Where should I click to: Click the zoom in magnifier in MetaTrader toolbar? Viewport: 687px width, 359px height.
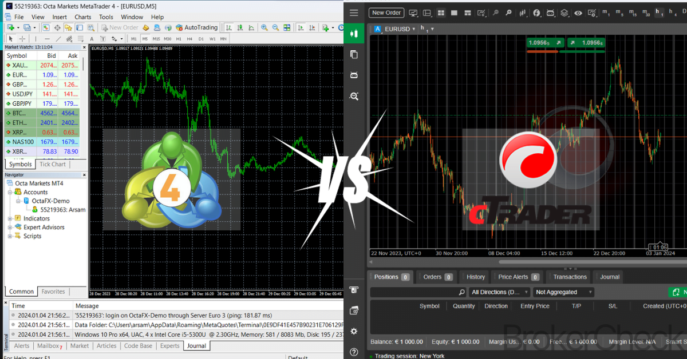point(264,27)
